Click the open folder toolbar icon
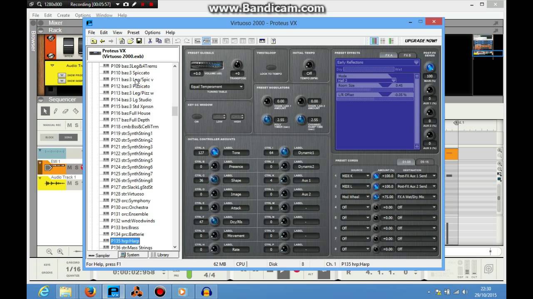The height and width of the screenshot is (299, 533). 130,41
